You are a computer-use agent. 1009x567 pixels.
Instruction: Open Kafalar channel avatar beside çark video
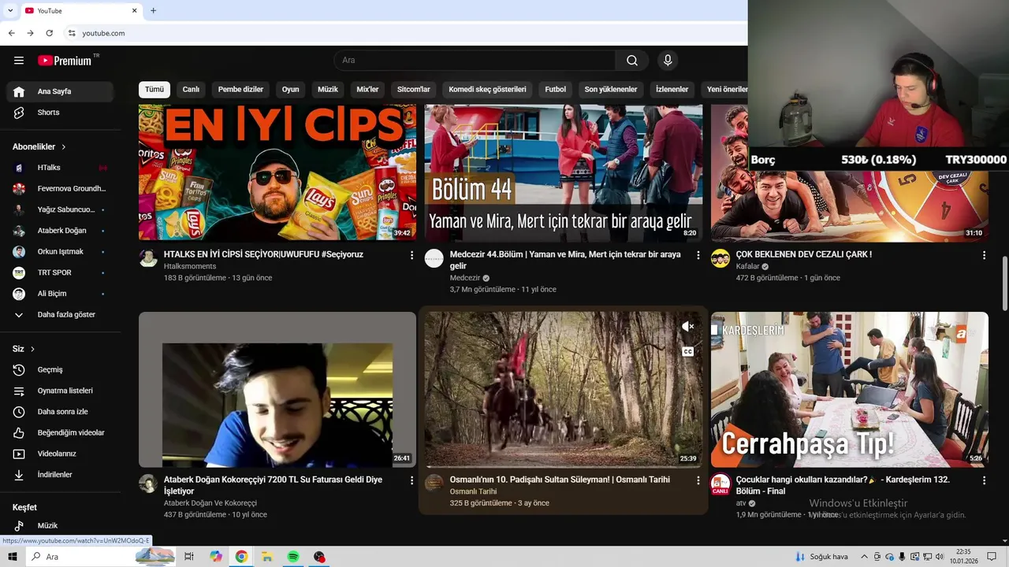pos(720,258)
